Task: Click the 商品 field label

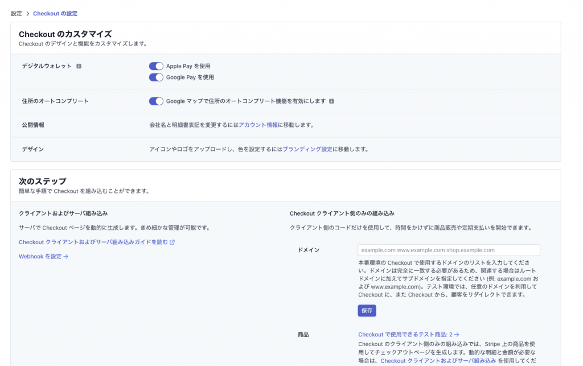Action: click(303, 335)
